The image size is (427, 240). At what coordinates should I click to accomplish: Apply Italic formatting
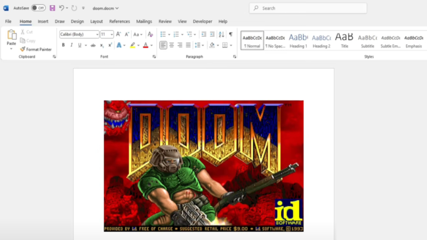click(72, 45)
